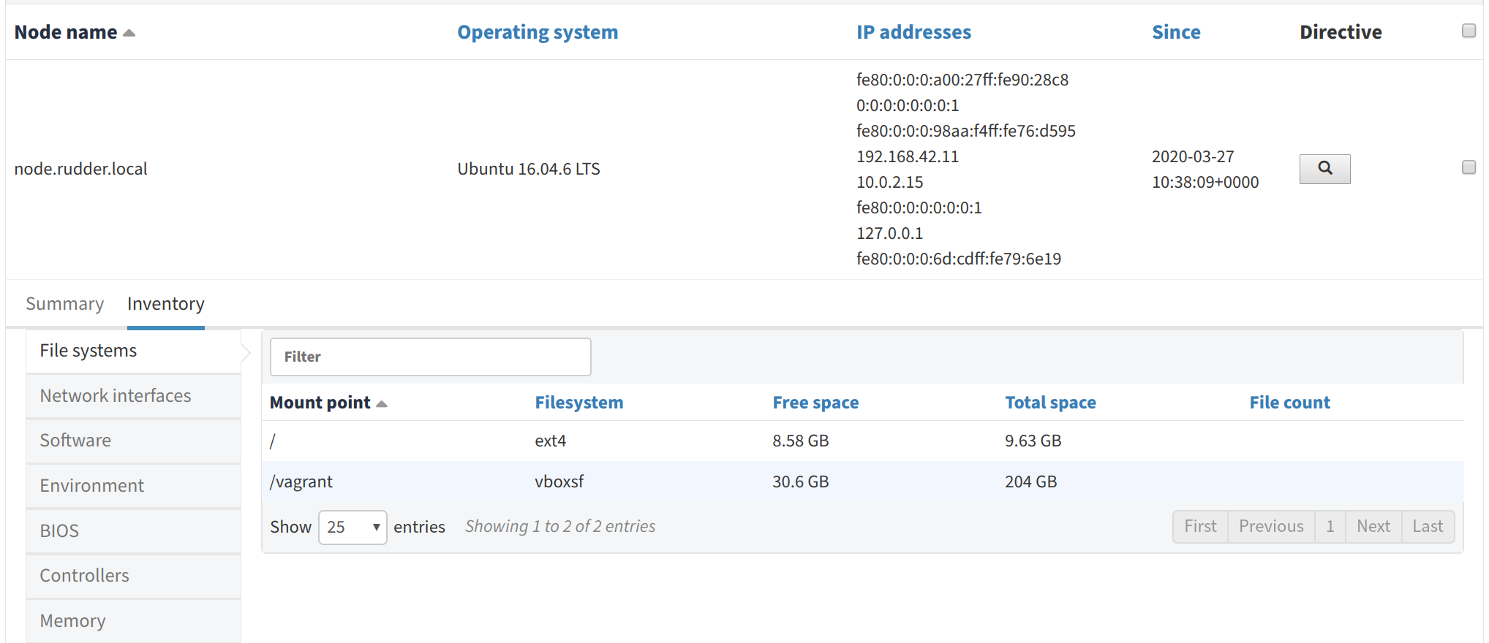This screenshot has width=1489, height=643.
Task: Click sort arrow beside Mount point
Action: click(381, 403)
